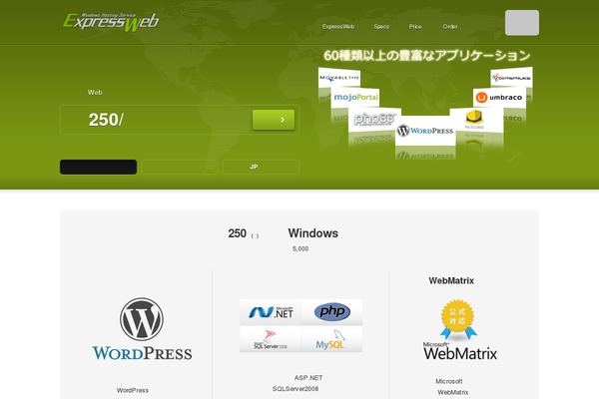Screen dimensions: 599x399
Task: Click the large WordPress logo in the left column
Action: (x=142, y=329)
